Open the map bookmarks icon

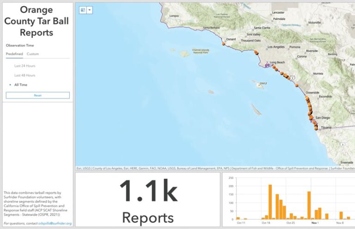[83, 10]
